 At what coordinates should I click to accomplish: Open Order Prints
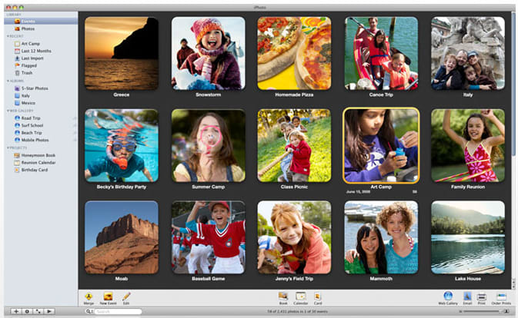(501, 296)
